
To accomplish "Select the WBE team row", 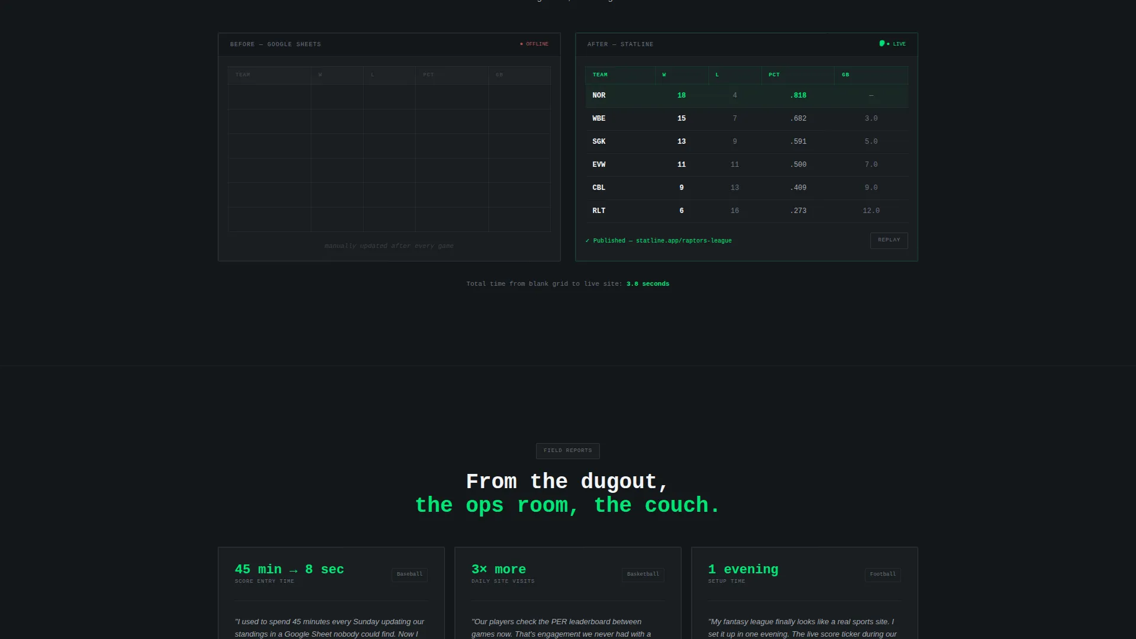I will (x=747, y=118).
